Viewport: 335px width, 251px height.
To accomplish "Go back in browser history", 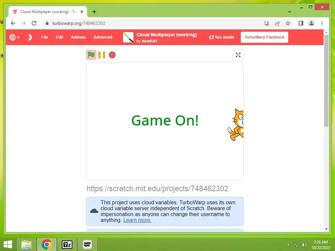I will point(13,23).
